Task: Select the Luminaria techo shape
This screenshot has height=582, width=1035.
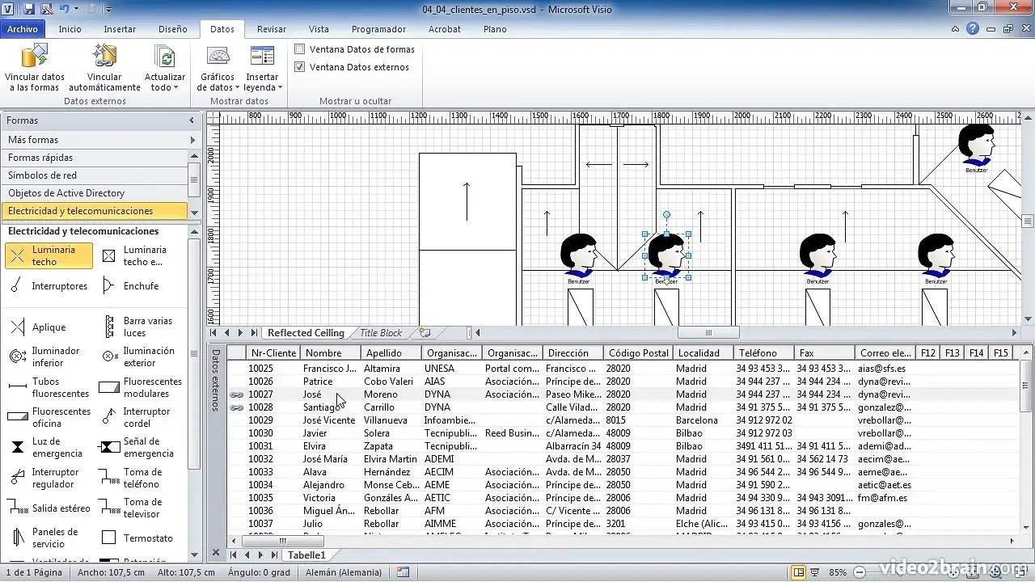Action: click(49, 255)
